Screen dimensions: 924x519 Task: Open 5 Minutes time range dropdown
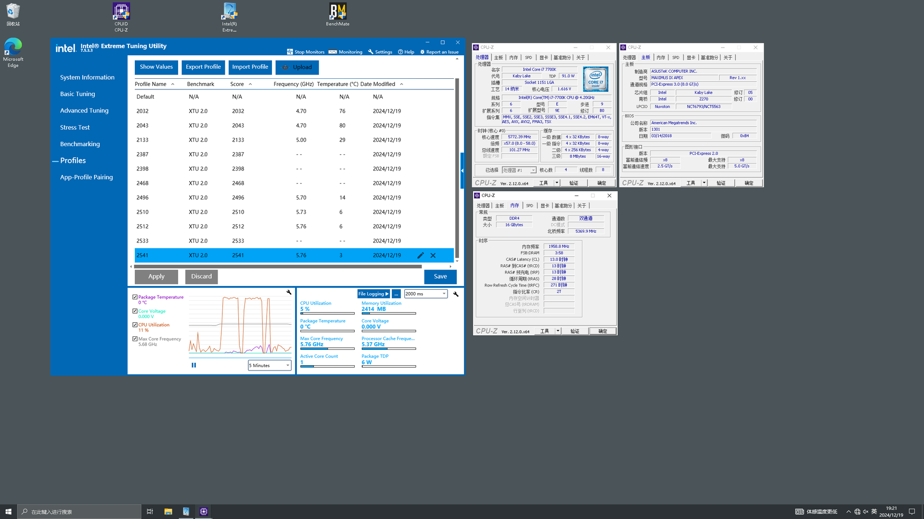(269, 365)
